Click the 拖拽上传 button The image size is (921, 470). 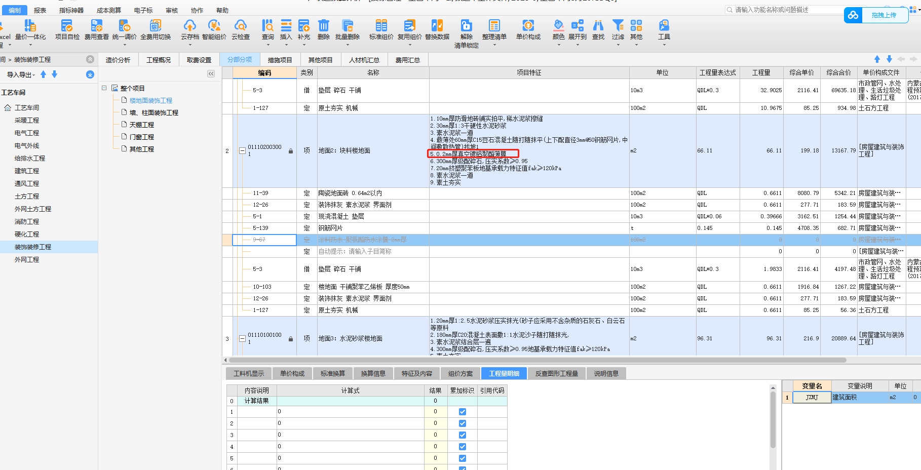click(x=884, y=15)
